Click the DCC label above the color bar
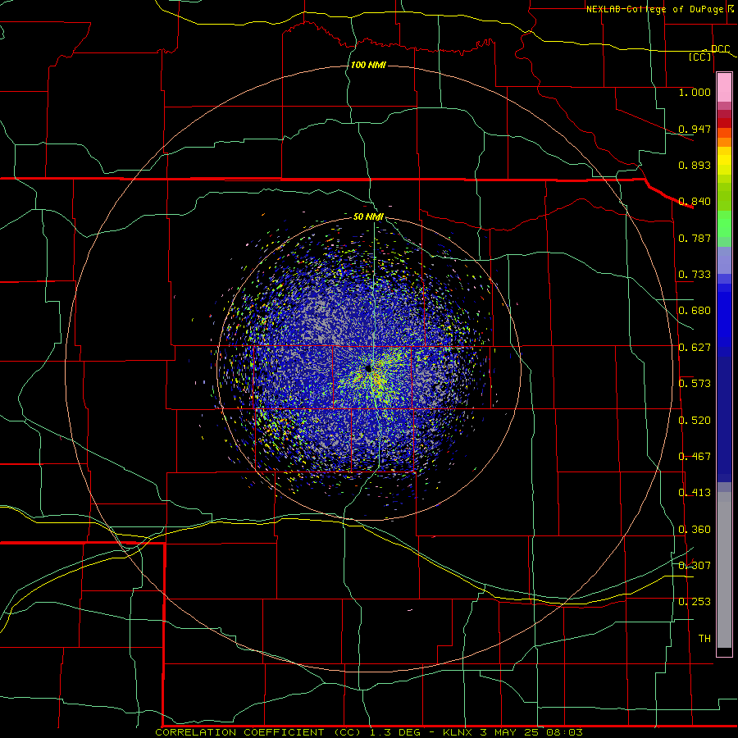This screenshot has width=738, height=738. pos(720,49)
